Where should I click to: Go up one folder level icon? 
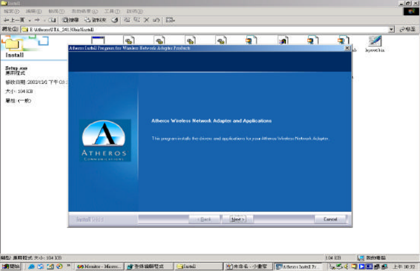[x=52, y=20]
